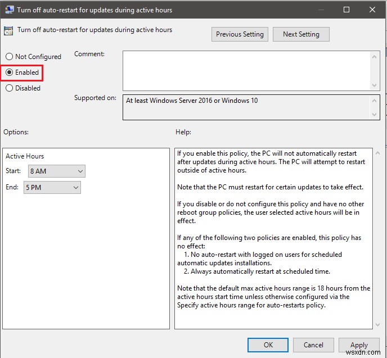The image size is (387, 358).
Task: Click the Help pane scroll down arrow
Action: click(x=377, y=324)
